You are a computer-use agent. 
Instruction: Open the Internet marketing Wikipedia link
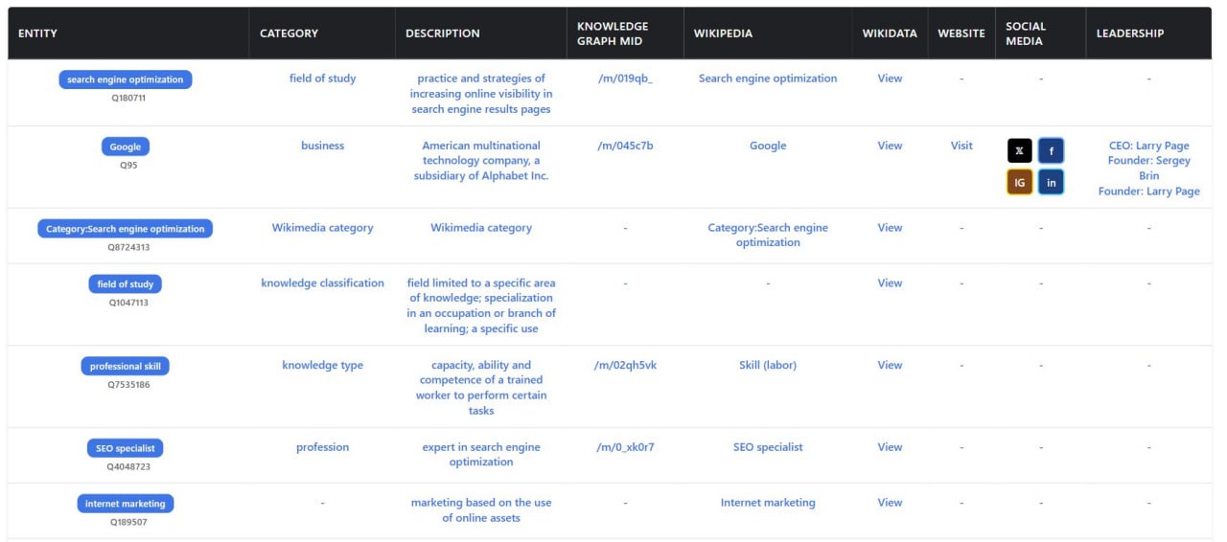768,503
